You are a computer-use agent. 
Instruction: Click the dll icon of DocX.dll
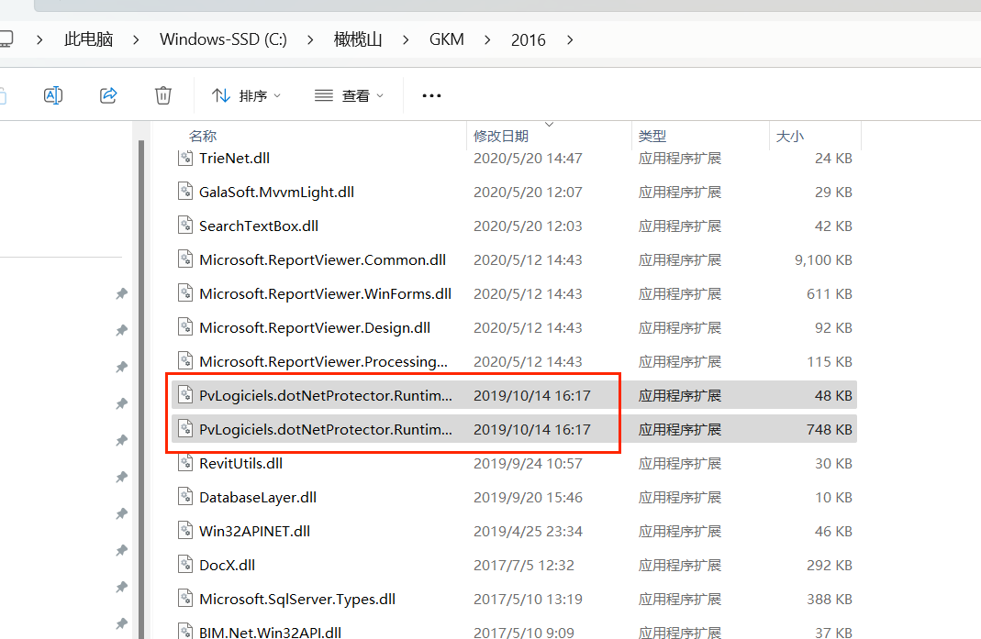tap(185, 563)
